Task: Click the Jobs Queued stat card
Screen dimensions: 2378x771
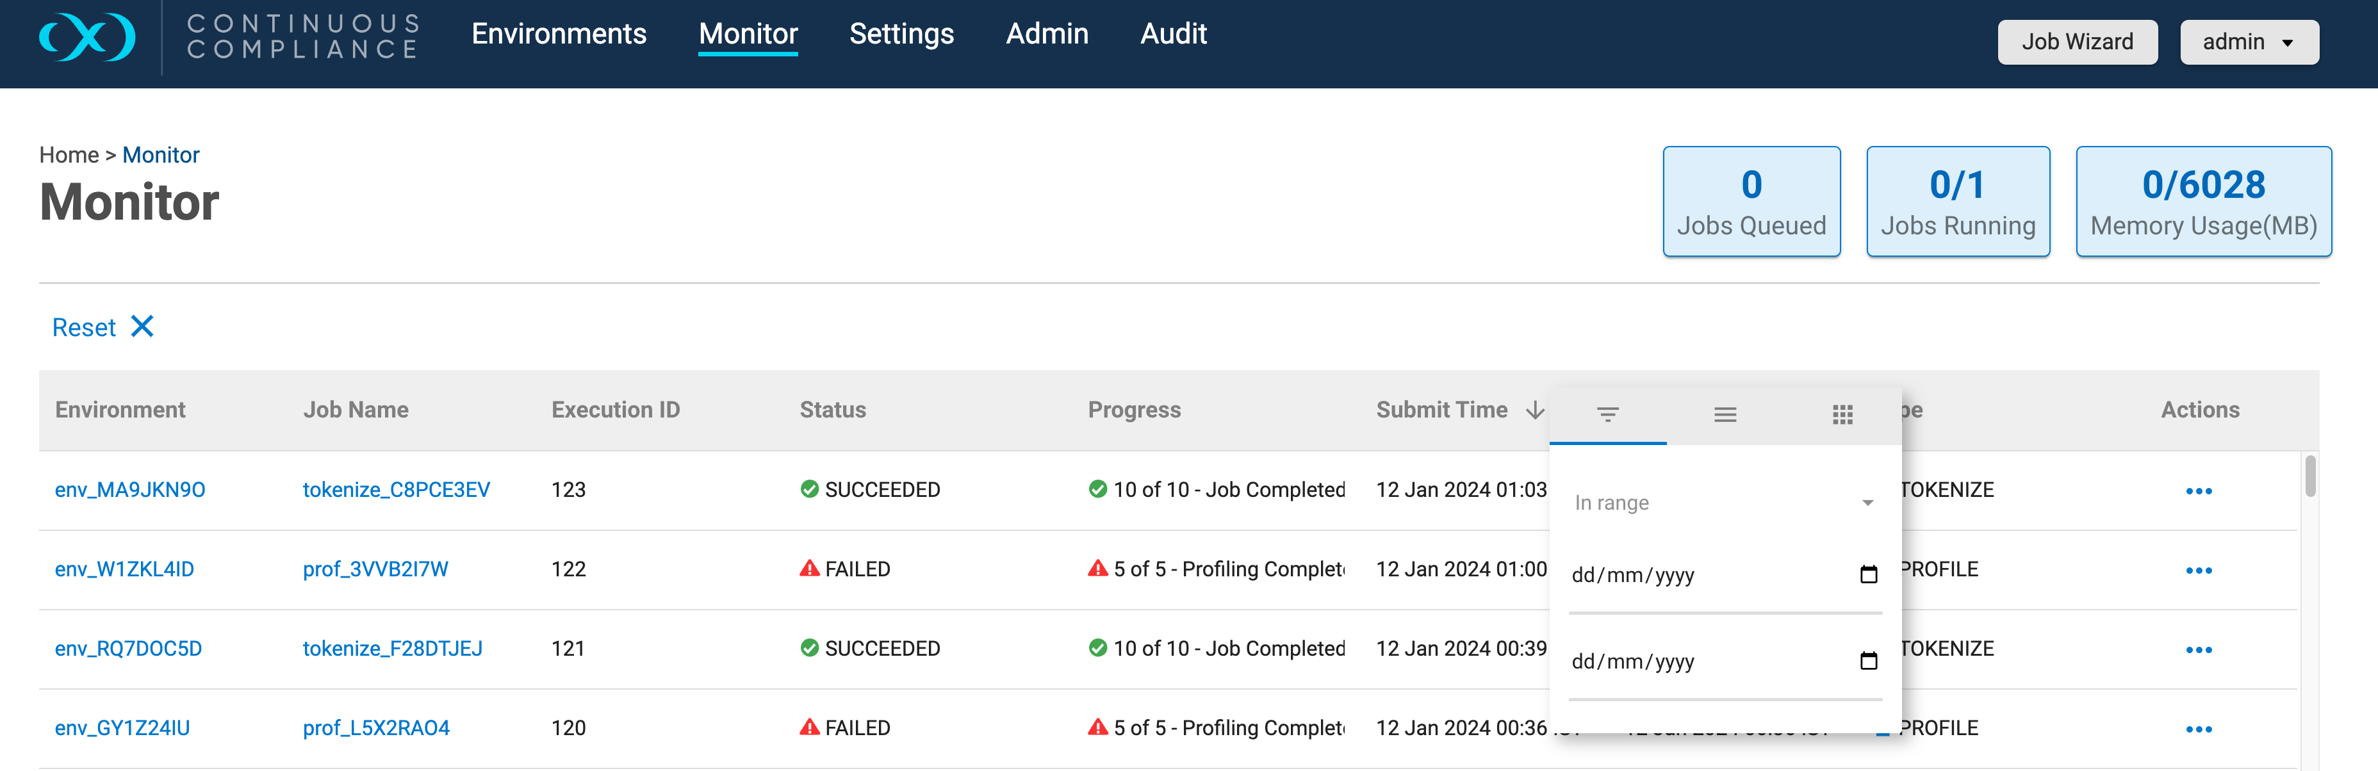Action: coord(1751,201)
